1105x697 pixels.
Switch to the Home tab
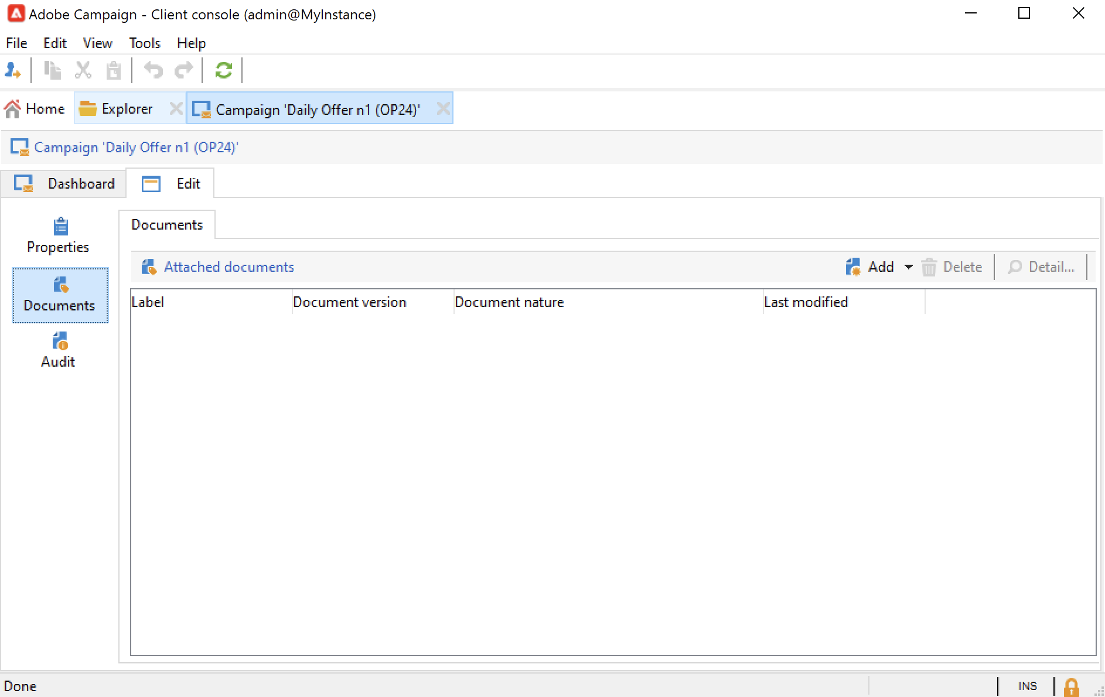(x=35, y=109)
